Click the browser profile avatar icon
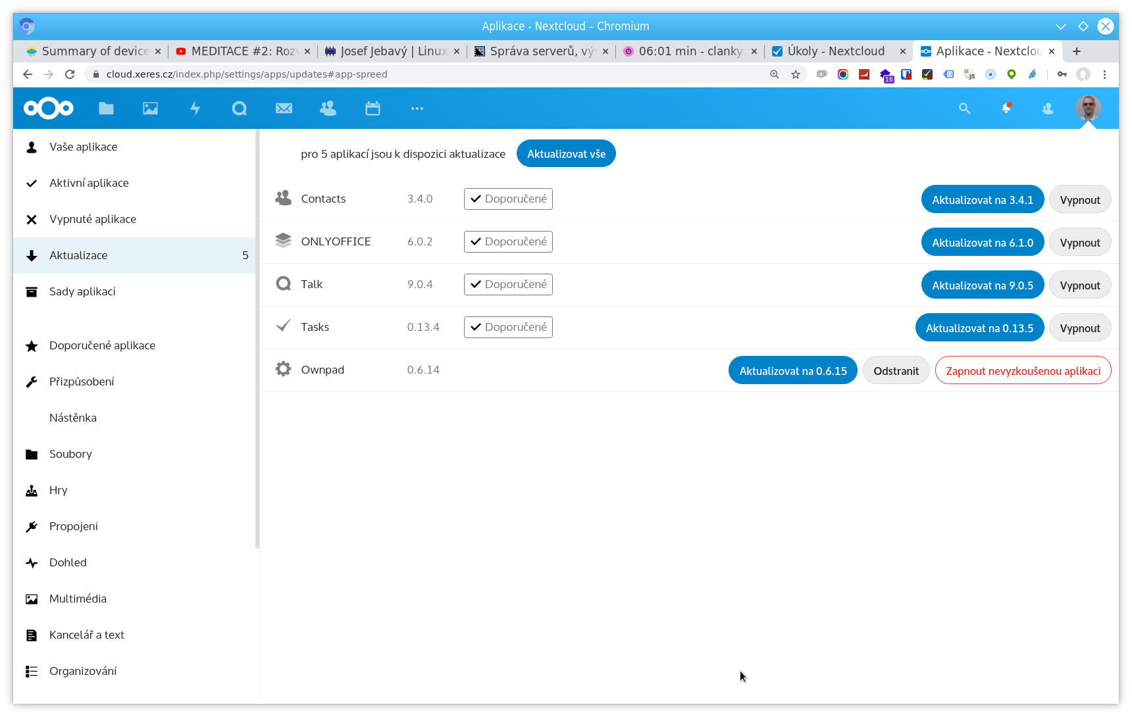The height and width of the screenshot is (717, 1132). [x=1083, y=74]
